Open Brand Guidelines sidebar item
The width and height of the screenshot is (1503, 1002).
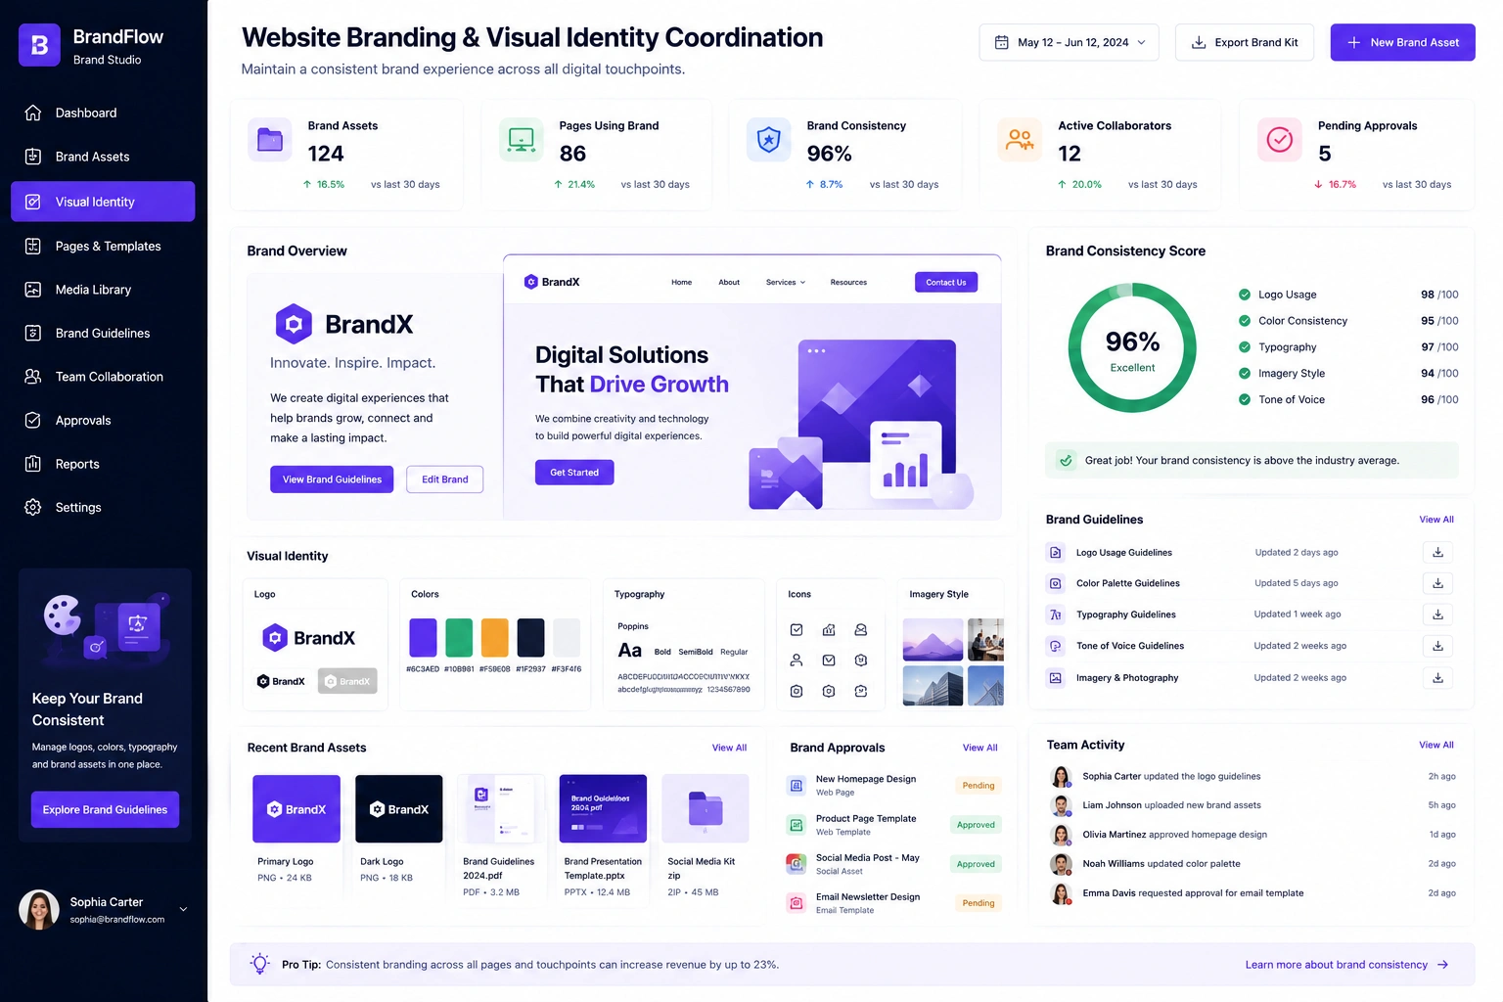[103, 334]
